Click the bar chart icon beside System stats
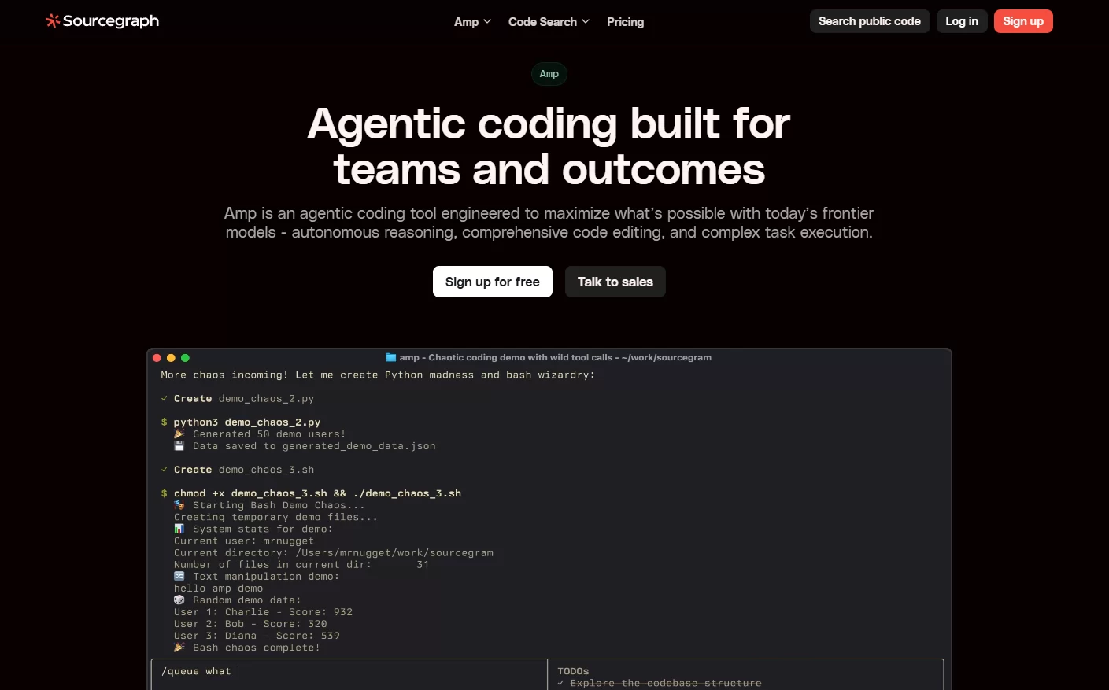The image size is (1109, 690). [179, 529]
